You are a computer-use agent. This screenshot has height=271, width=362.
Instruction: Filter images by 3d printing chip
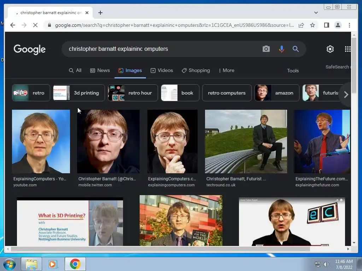79,93
